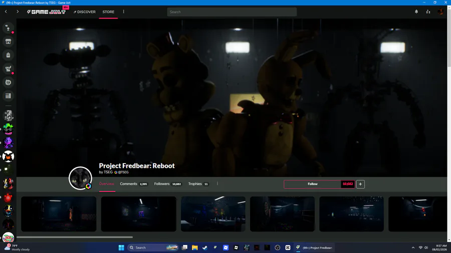Open the @TSEG profile link
The height and width of the screenshot is (253, 451).
(123, 172)
